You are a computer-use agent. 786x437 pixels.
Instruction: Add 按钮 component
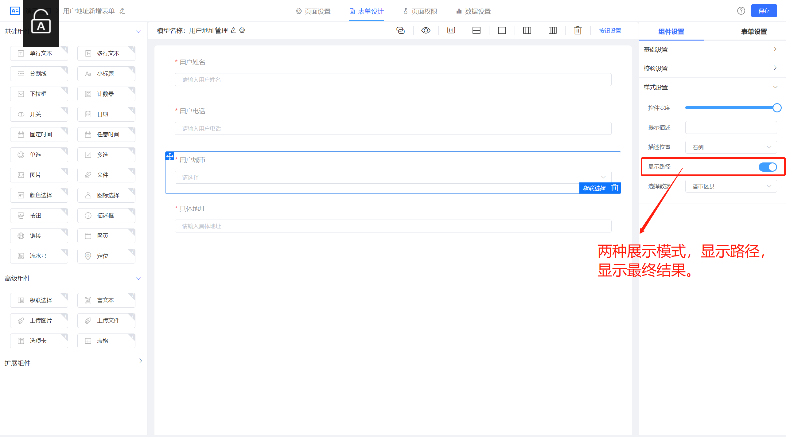tap(39, 216)
